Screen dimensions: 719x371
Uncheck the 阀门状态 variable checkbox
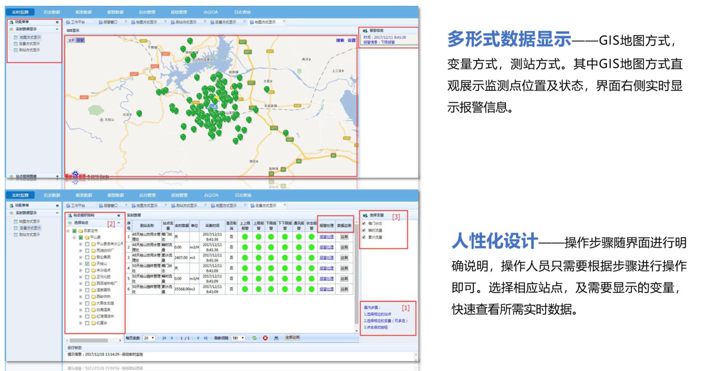pos(364,224)
